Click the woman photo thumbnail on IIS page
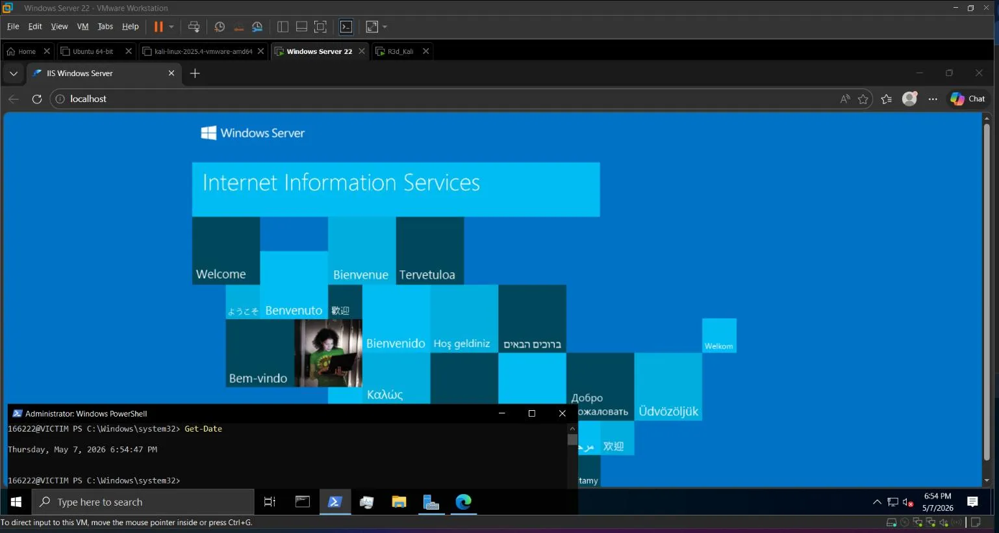This screenshot has height=533, width=999. point(329,353)
